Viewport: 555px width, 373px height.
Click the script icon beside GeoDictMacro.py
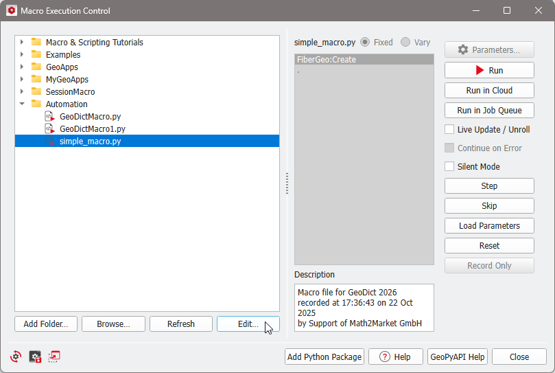pyautogui.click(x=49, y=116)
